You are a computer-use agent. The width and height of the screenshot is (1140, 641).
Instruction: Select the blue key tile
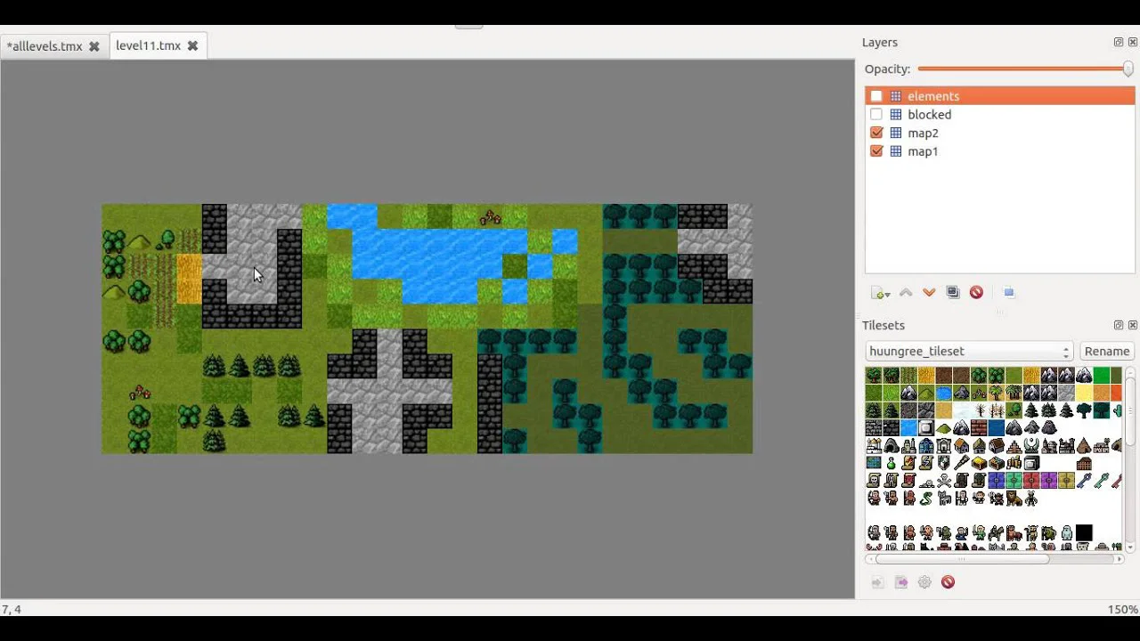coord(1084,481)
